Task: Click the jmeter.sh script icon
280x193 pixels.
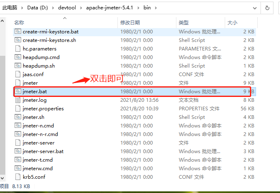Action: click(18, 117)
